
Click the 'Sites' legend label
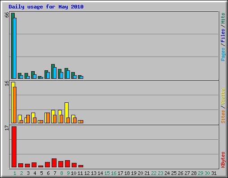[223, 117]
